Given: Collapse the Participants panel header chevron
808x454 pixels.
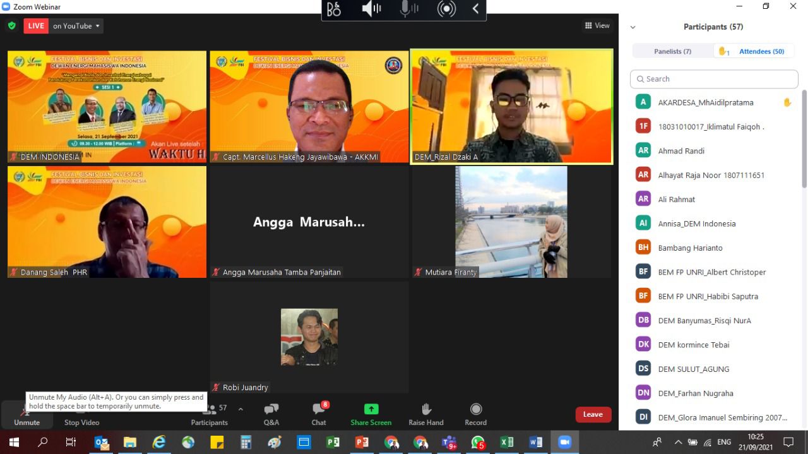Looking at the screenshot, I should 633,27.
